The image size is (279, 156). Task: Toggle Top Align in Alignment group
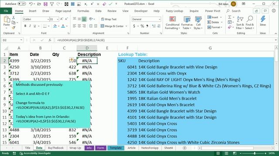point(75,19)
